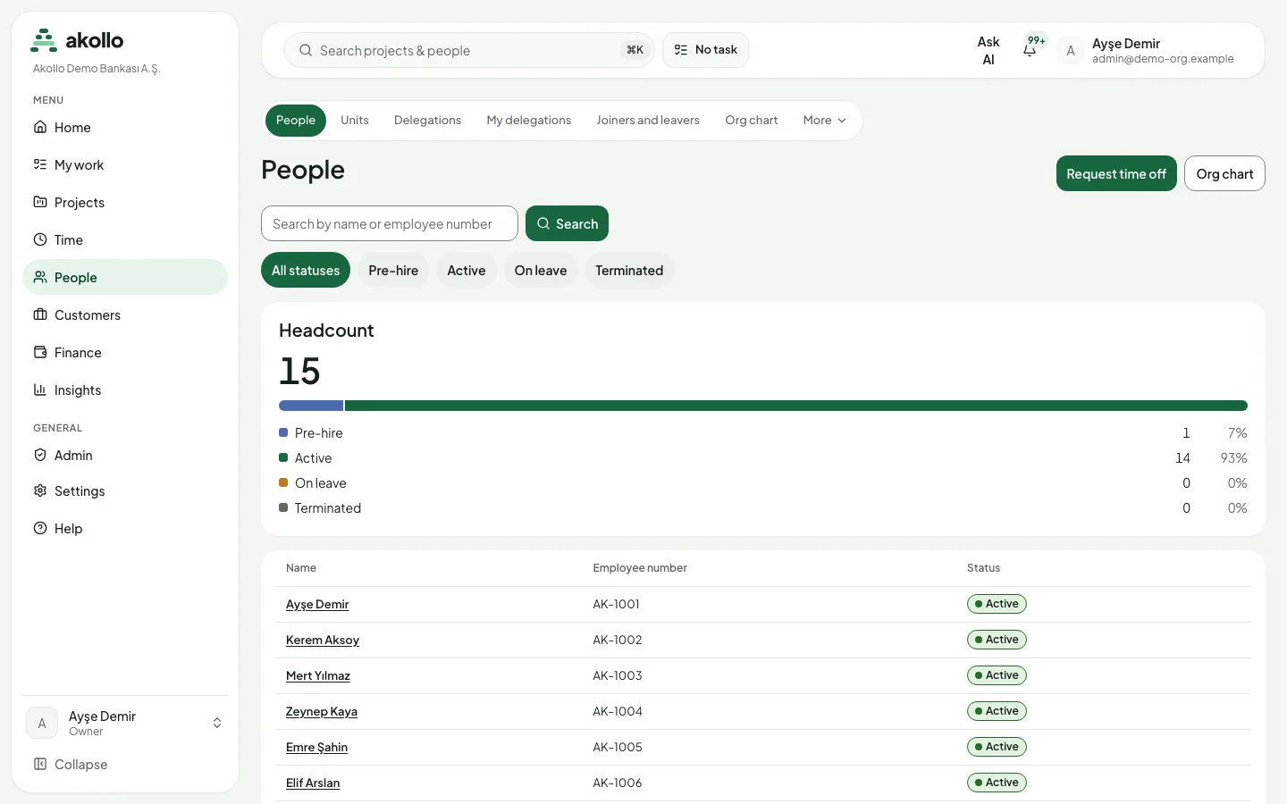The height and width of the screenshot is (804, 1287).
Task: Focus the Search by name or employee number field
Action: [x=390, y=223]
